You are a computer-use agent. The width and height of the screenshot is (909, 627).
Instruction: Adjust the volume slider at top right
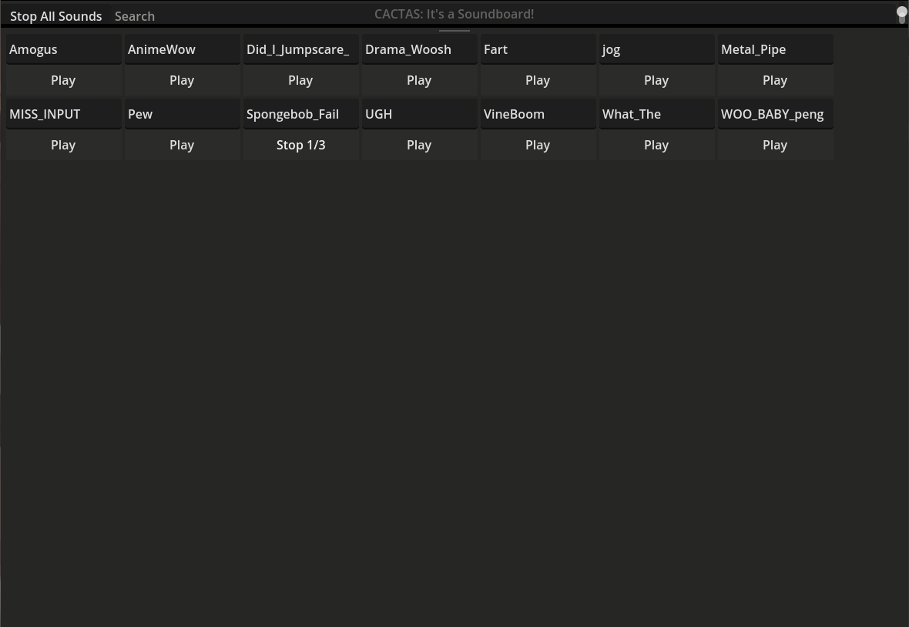[901, 15]
